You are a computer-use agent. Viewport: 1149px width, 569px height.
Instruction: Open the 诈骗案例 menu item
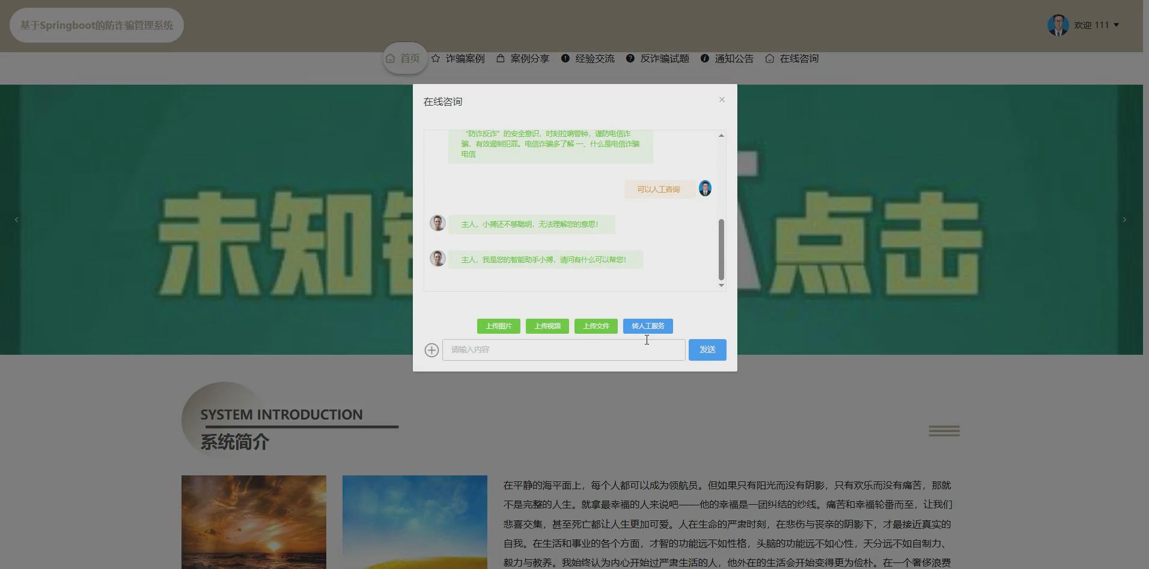[464, 58]
